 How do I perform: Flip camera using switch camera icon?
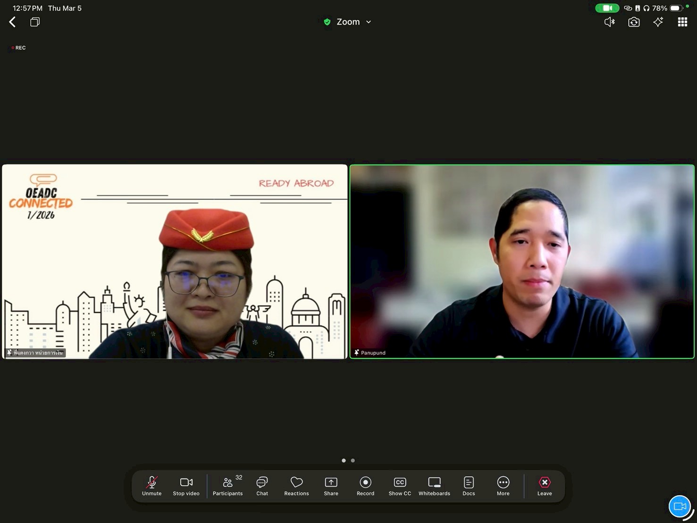(x=634, y=22)
